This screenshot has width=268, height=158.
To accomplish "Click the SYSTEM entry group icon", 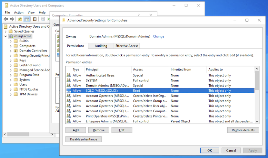I will coord(69,80).
